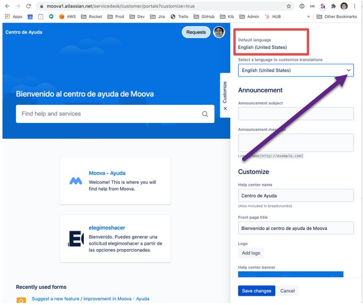The image size is (363, 305).
Task: Open the AWS bookmark
Action: (67, 17)
